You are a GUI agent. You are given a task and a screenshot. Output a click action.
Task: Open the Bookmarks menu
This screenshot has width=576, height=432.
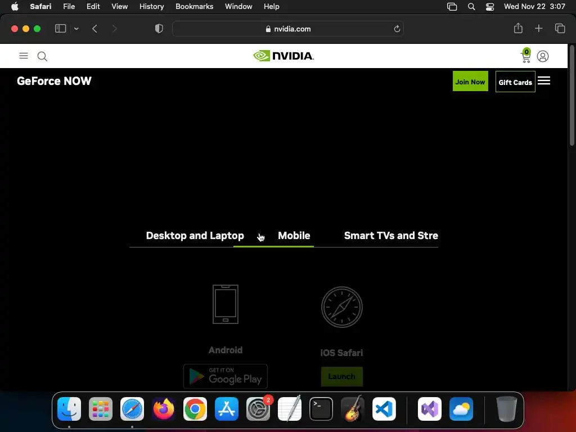(x=194, y=7)
